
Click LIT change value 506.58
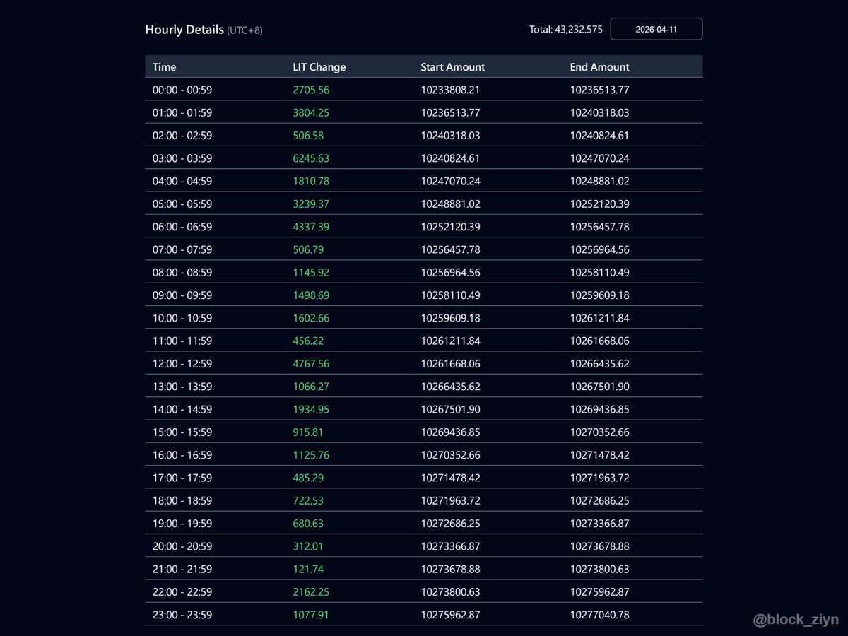coord(308,136)
